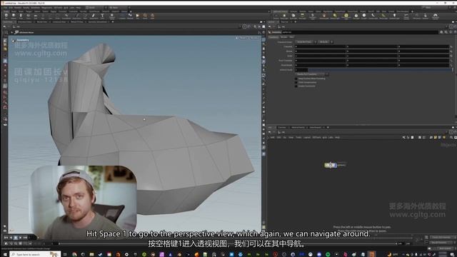The height and width of the screenshot is (257, 457).
Task: Add a Point Light from the shelf
Action: (284, 16)
